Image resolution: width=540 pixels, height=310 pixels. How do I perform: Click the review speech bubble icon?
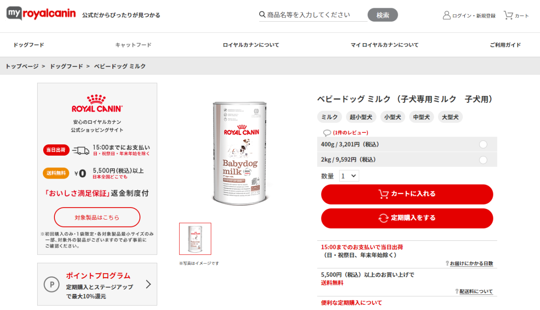pyautogui.click(x=327, y=133)
